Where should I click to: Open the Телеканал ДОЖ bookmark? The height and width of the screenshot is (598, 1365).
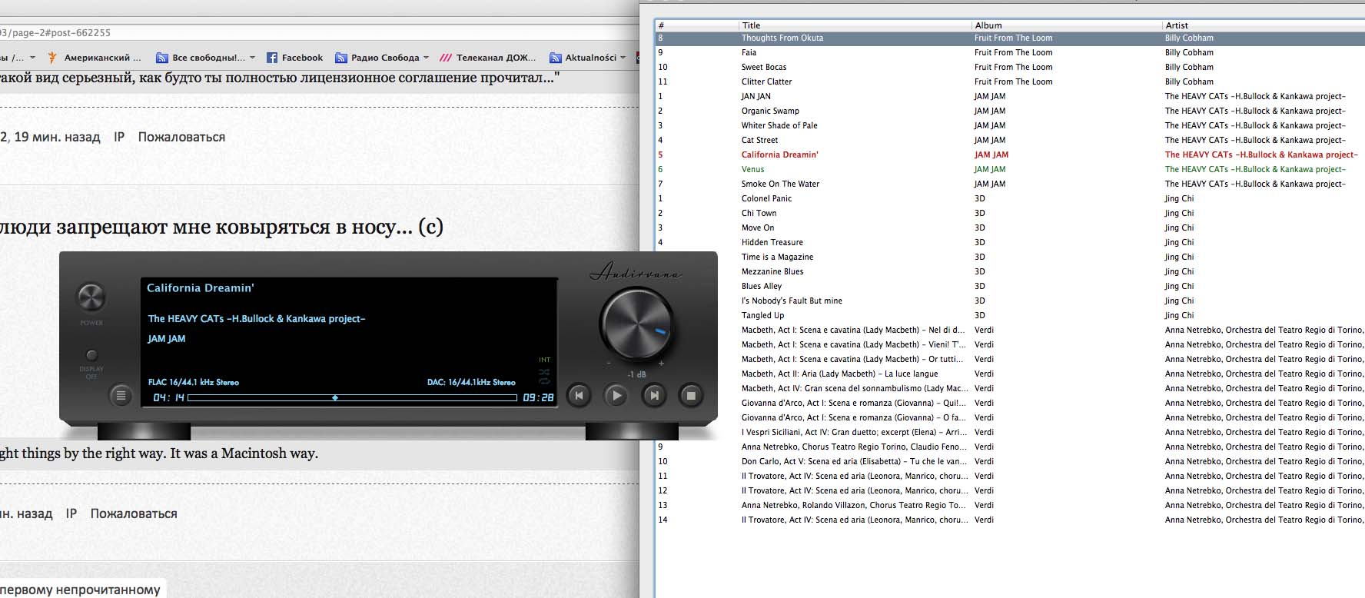488,58
